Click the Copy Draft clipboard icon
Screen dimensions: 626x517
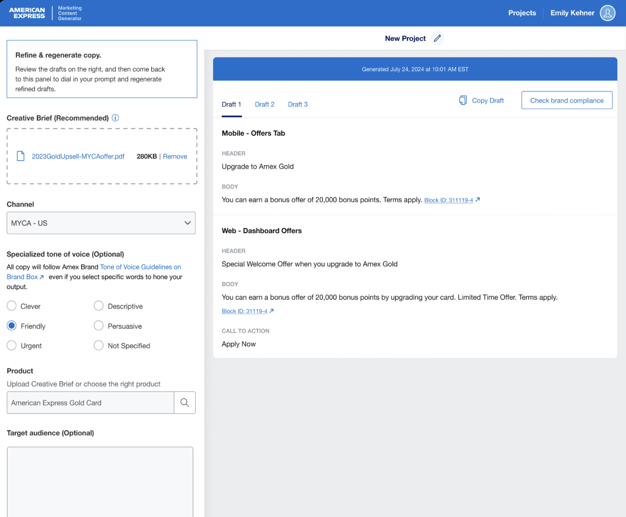463,100
